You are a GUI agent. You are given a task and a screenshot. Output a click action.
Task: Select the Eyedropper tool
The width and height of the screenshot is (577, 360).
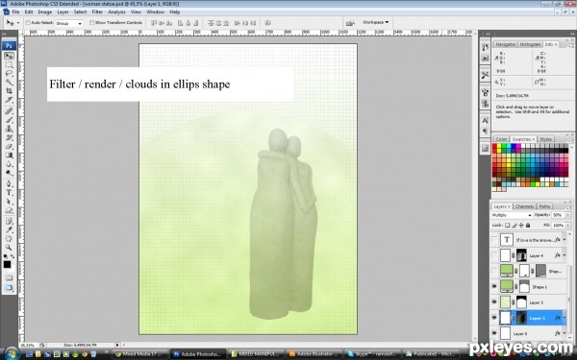10,230
